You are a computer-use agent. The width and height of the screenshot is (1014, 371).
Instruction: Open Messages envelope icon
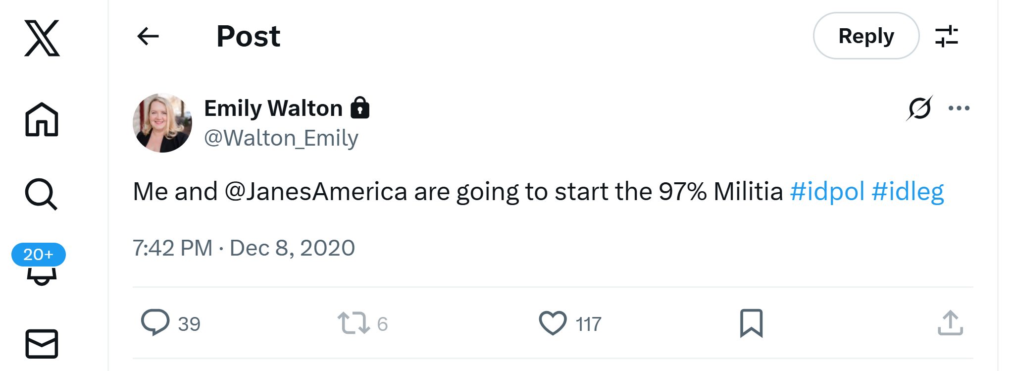(42, 343)
